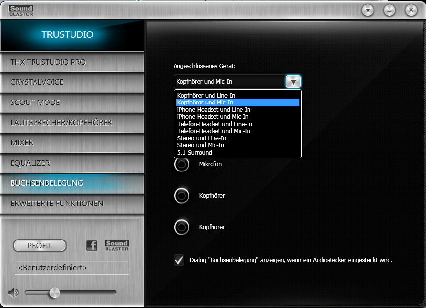Choose Stereo und Line-In option
Viewport: 426px width, 308px height.
[x=238, y=138]
